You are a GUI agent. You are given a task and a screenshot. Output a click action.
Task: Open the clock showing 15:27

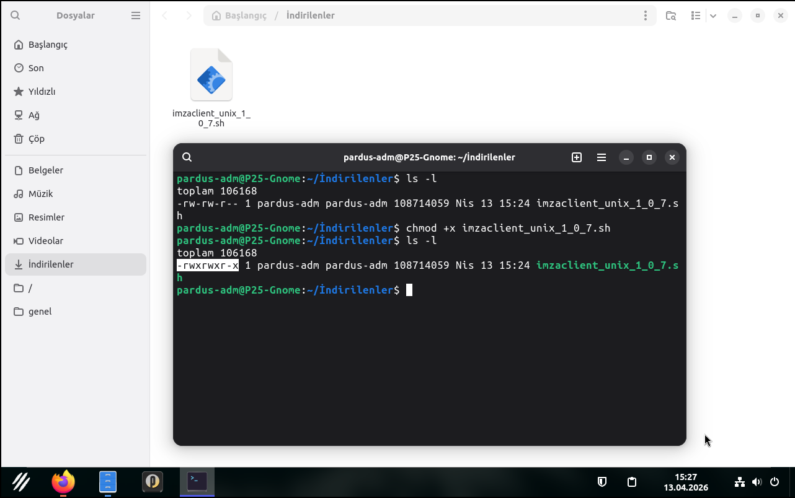(x=686, y=482)
